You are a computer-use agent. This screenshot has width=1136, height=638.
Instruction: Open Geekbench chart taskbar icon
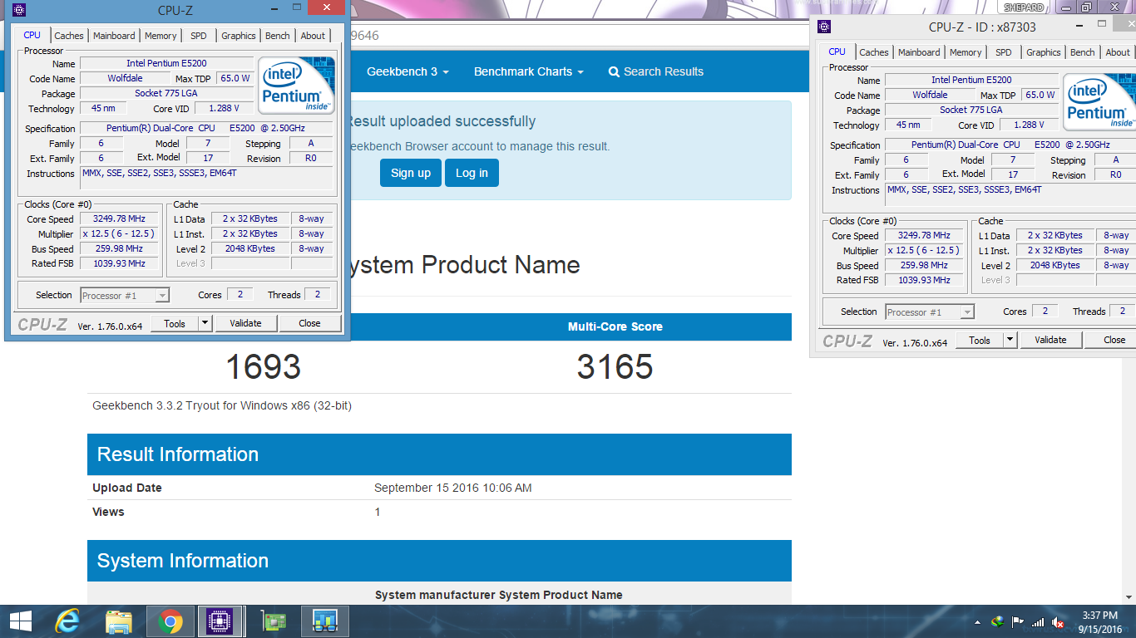324,621
